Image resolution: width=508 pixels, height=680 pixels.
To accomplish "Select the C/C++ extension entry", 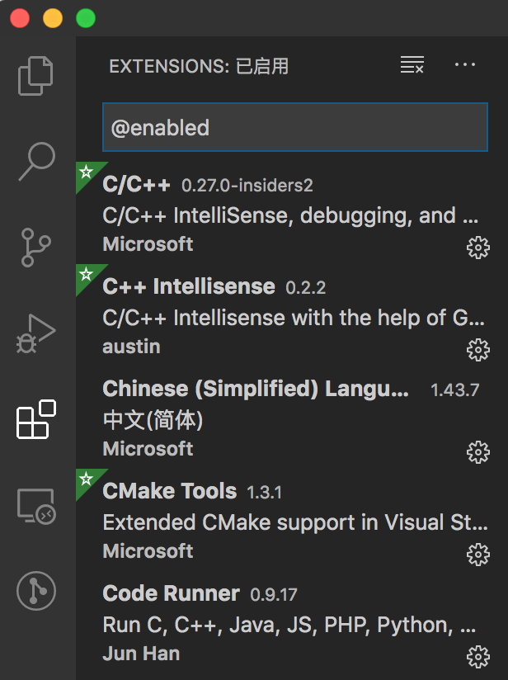I will 280,215.
